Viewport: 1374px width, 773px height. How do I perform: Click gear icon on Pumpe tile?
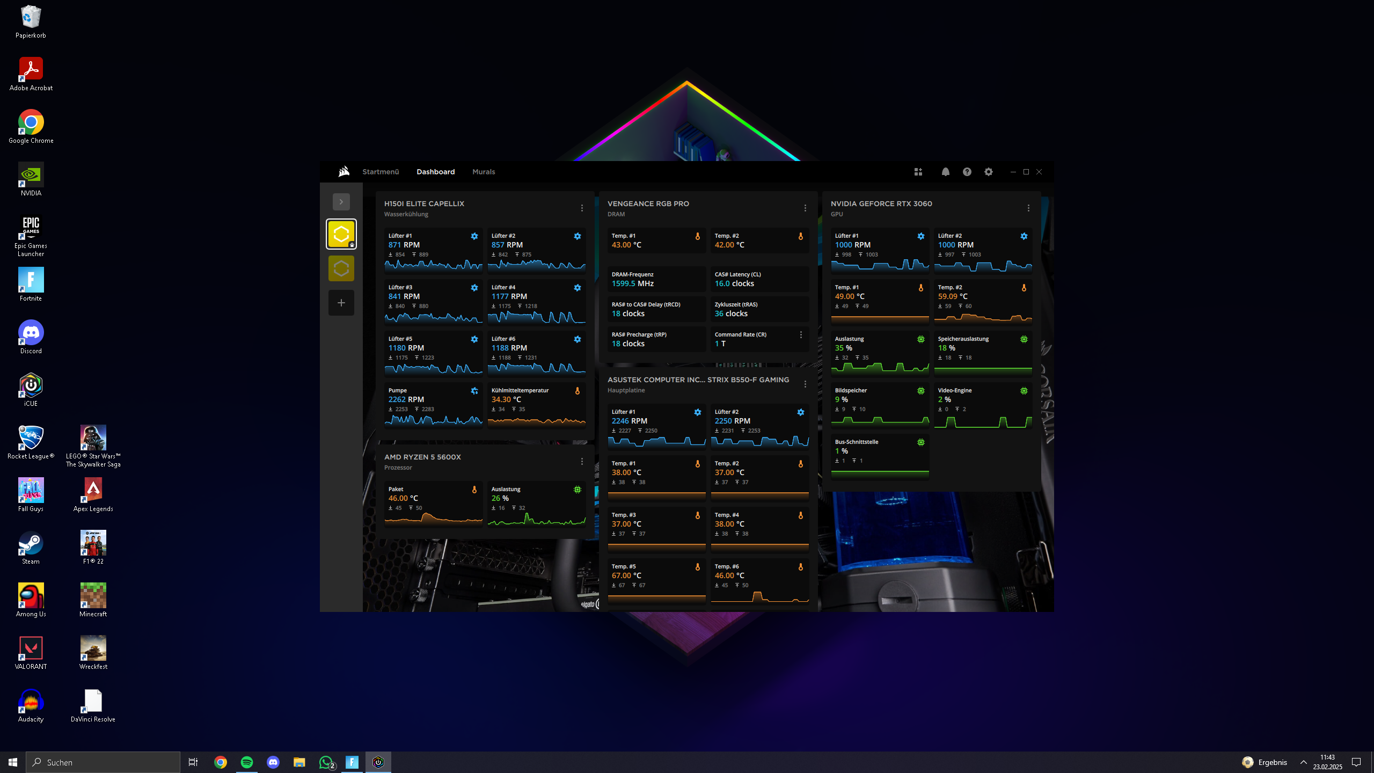point(474,391)
